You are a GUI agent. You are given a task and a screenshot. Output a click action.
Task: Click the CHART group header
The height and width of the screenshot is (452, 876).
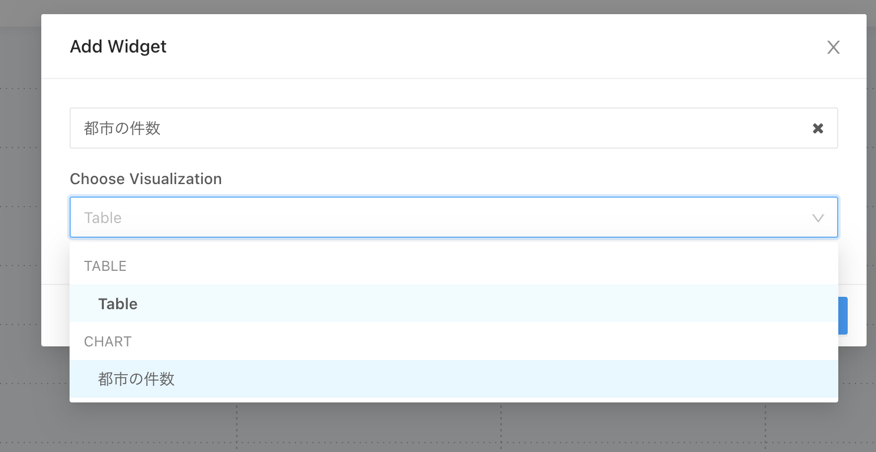(x=108, y=342)
